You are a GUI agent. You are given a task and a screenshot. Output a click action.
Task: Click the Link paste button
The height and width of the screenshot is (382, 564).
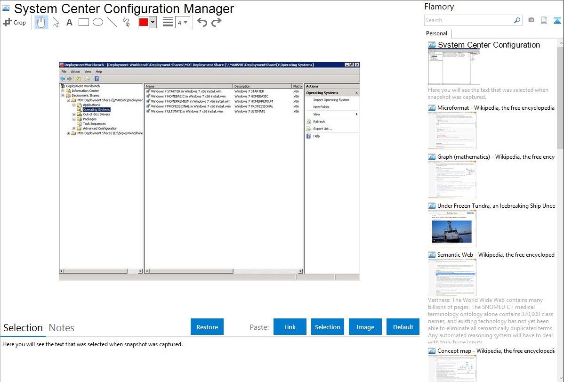coord(290,327)
